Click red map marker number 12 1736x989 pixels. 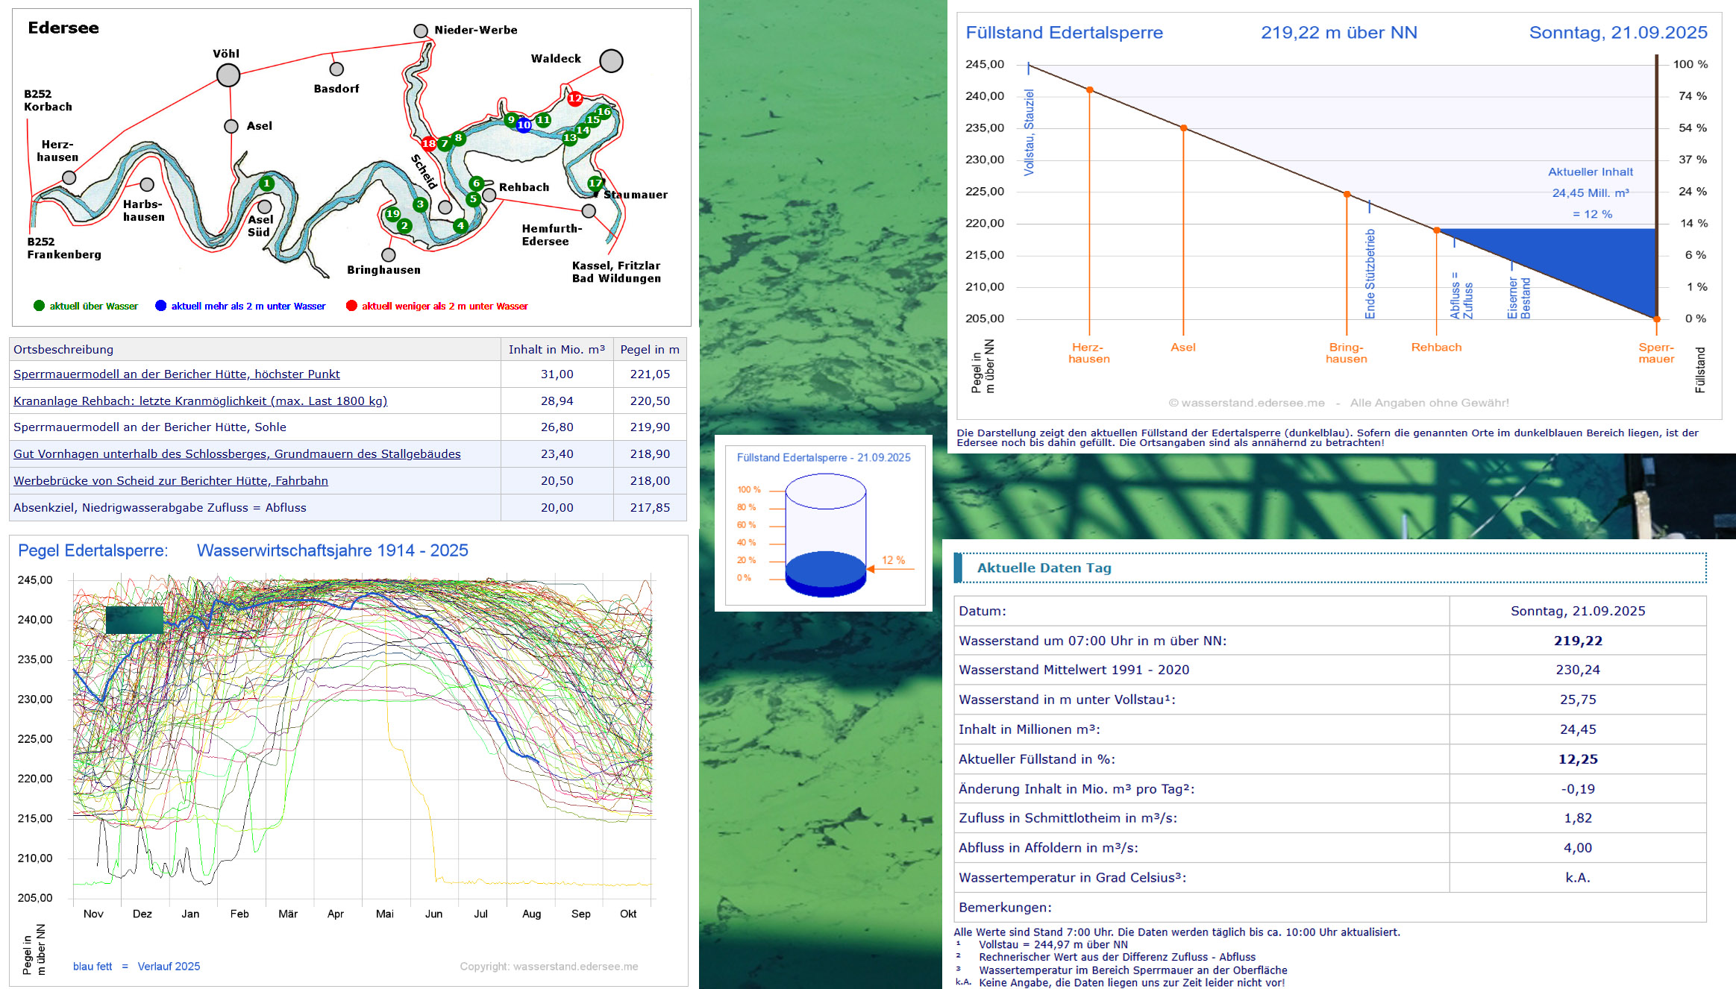574,98
